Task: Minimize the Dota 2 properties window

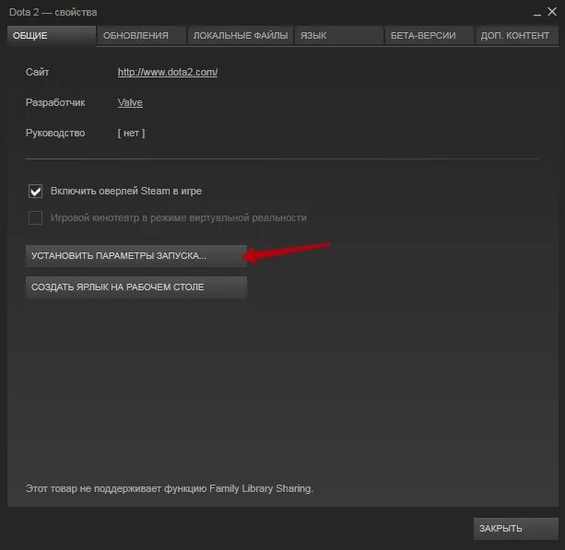Action: (537, 13)
